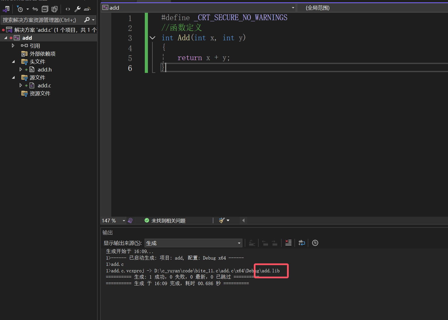Click the horizontal scrollbar left arrow
Viewport: 448px width, 320px height.
click(x=243, y=220)
